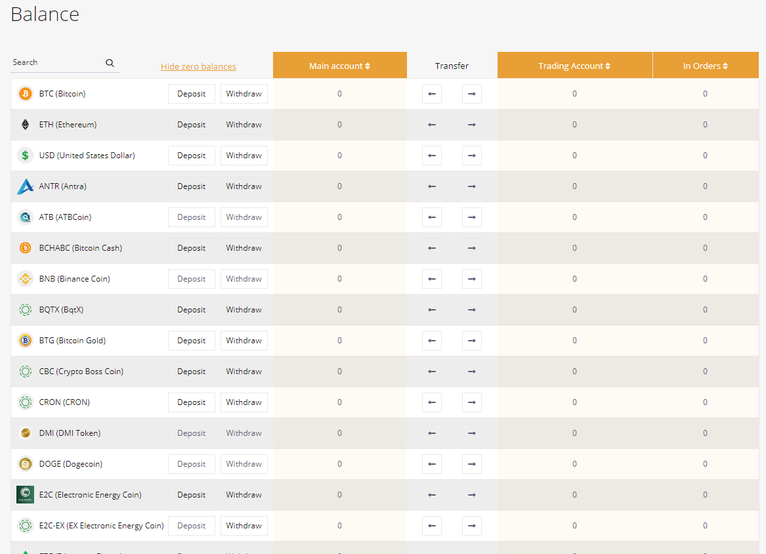
Task: Click the DMI Token coin icon
Action: [26, 433]
